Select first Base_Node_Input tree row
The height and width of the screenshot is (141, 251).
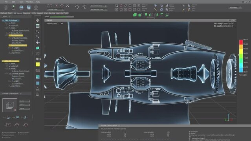click(x=20, y=30)
